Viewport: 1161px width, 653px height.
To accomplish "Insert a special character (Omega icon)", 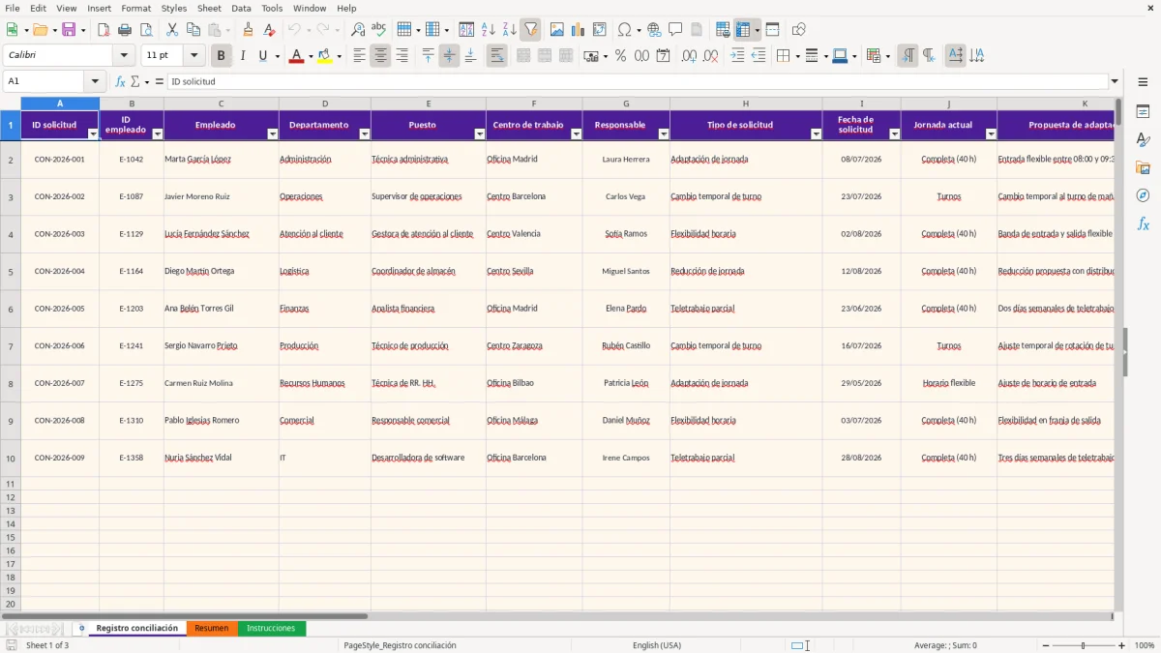I will [x=624, y=30].
